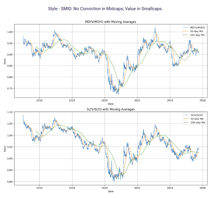Image resolution: width=214 pixels, height=198 pixels.
Task: Click the 1.00 y-axis tick on the top chart
Action: pos(10,32)
